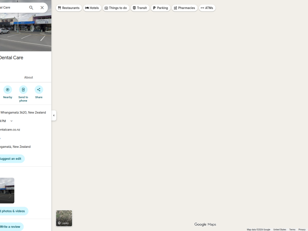Clear the search with the X icon
The width and height of the screenshot is (308, 231).
[42, 8]
